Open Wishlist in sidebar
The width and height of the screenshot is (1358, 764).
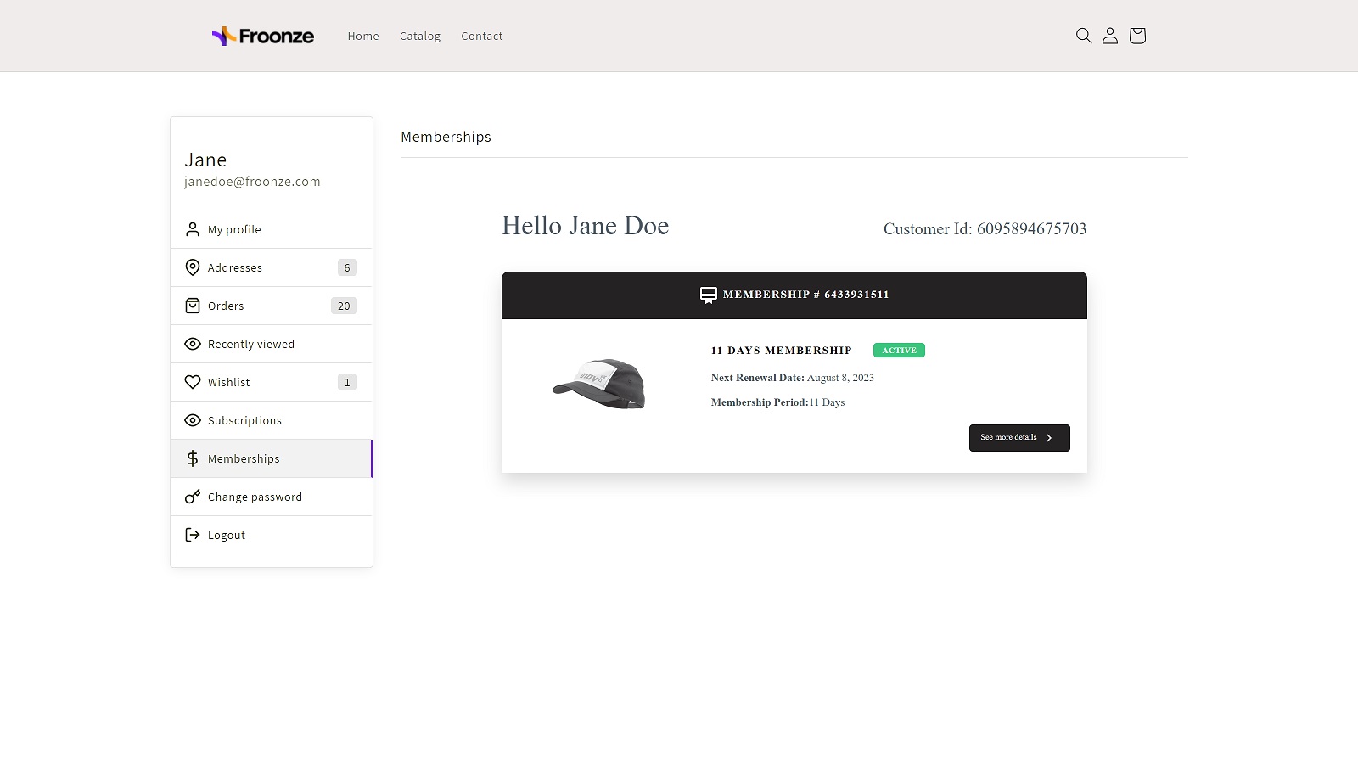pyautogui.click(x=272, y=382)
